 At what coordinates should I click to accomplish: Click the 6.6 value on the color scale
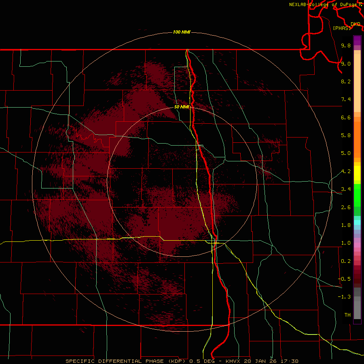pyautogui.click(x=346, y=117)
